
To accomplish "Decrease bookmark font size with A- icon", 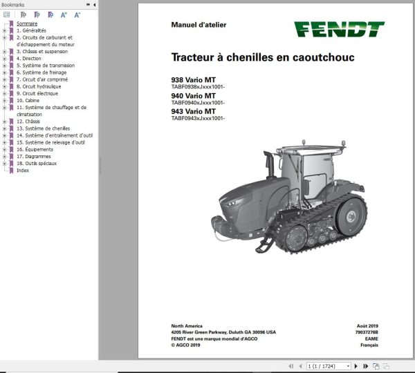I will pos(77,15).
